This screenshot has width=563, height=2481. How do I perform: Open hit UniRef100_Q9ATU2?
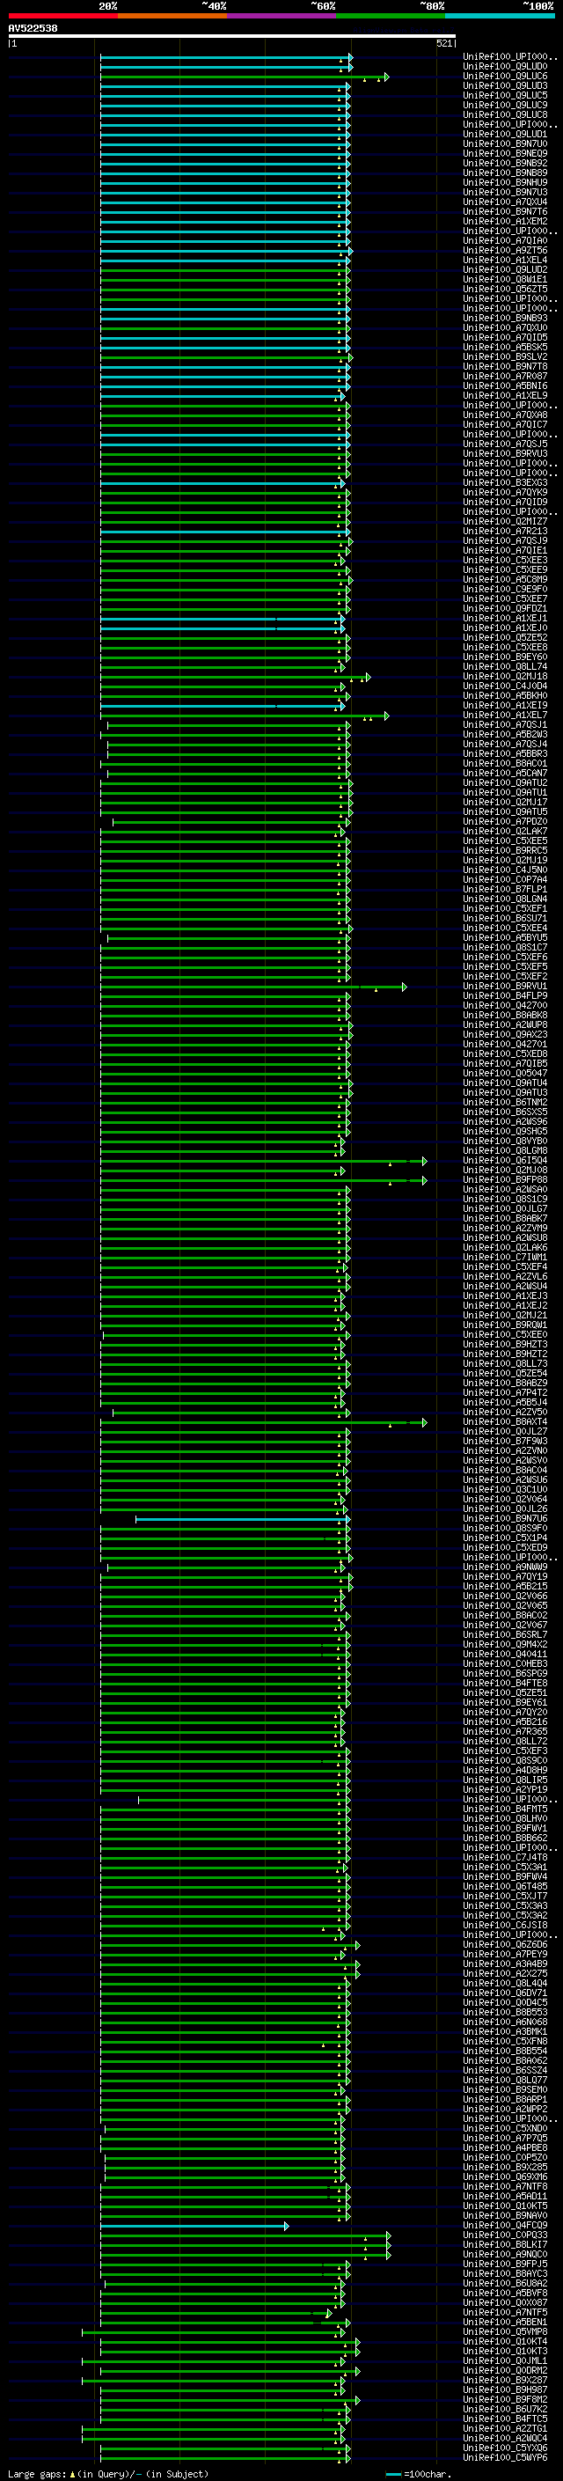[x=505, y=783]
